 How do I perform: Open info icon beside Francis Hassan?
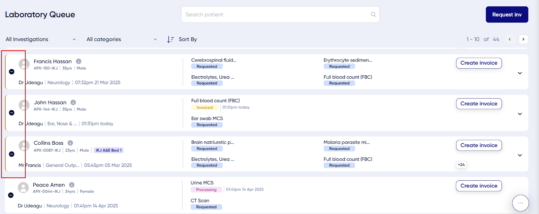(x=78, y=61)
